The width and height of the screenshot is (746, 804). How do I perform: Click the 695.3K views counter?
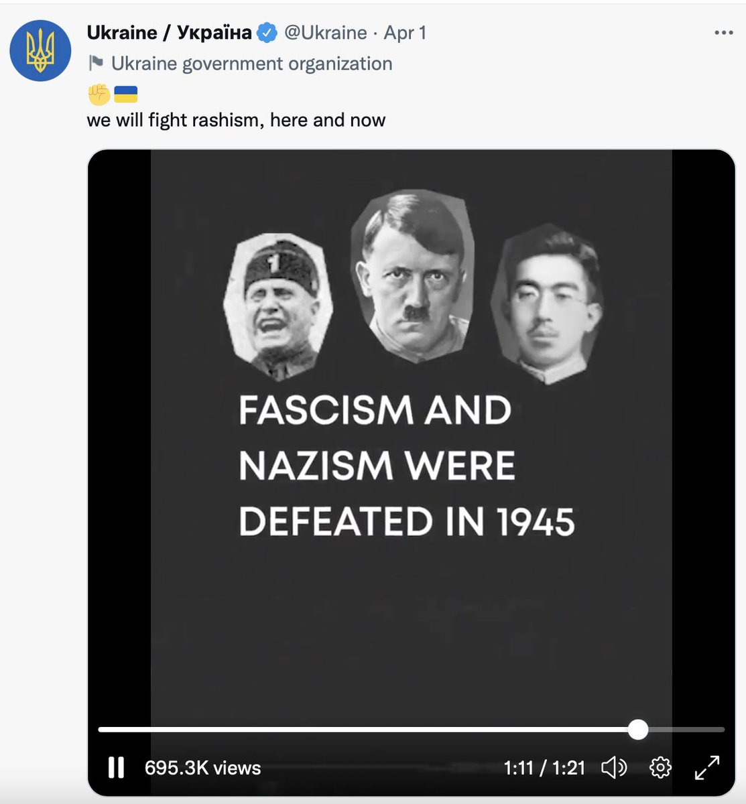point(202,768)
